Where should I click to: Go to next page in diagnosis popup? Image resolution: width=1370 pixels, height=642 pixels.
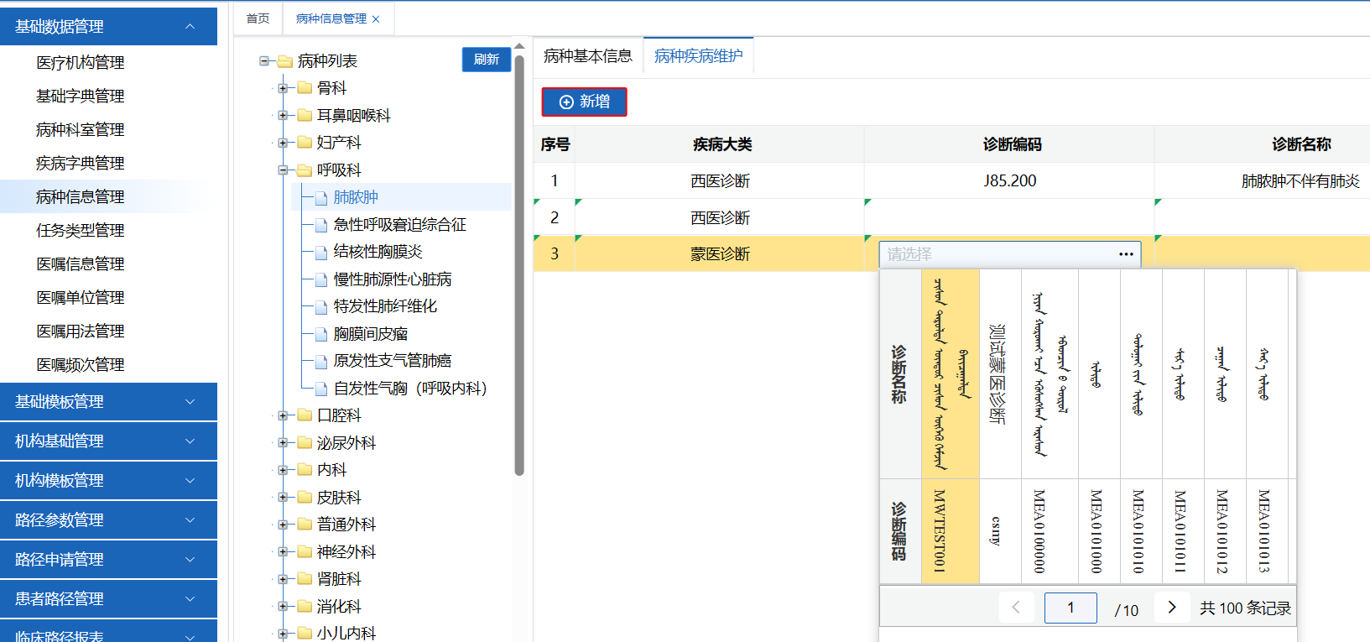tap(1172, 607)
